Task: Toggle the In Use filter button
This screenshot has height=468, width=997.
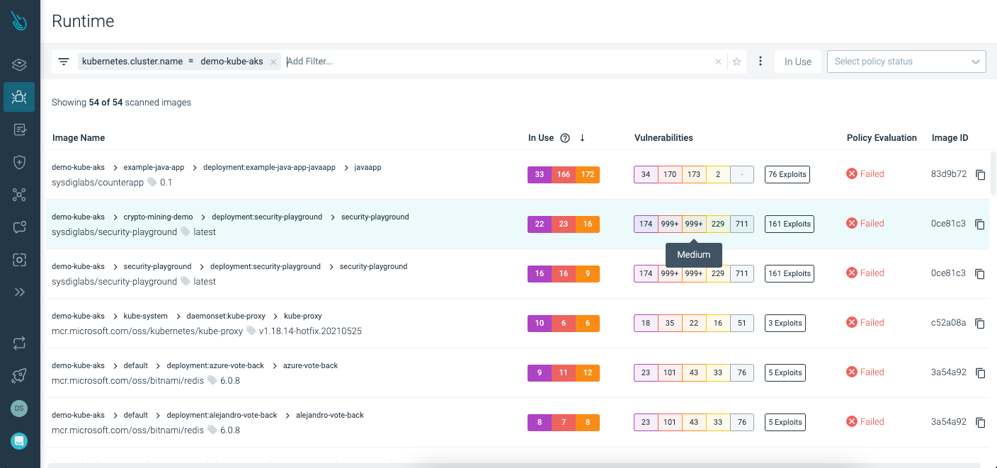Action: (x=797, y=61)
